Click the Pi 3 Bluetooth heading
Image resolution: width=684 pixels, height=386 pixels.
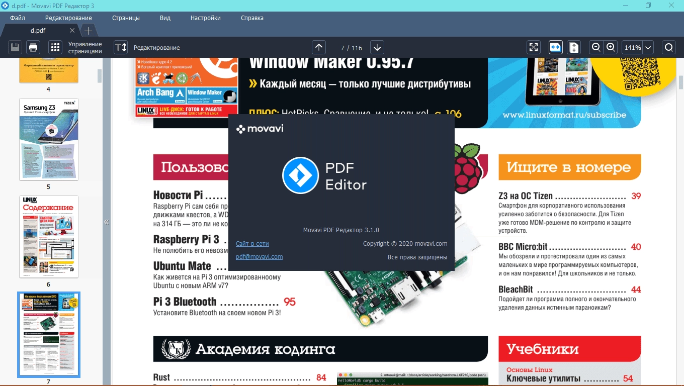click(x=185, y=302)
